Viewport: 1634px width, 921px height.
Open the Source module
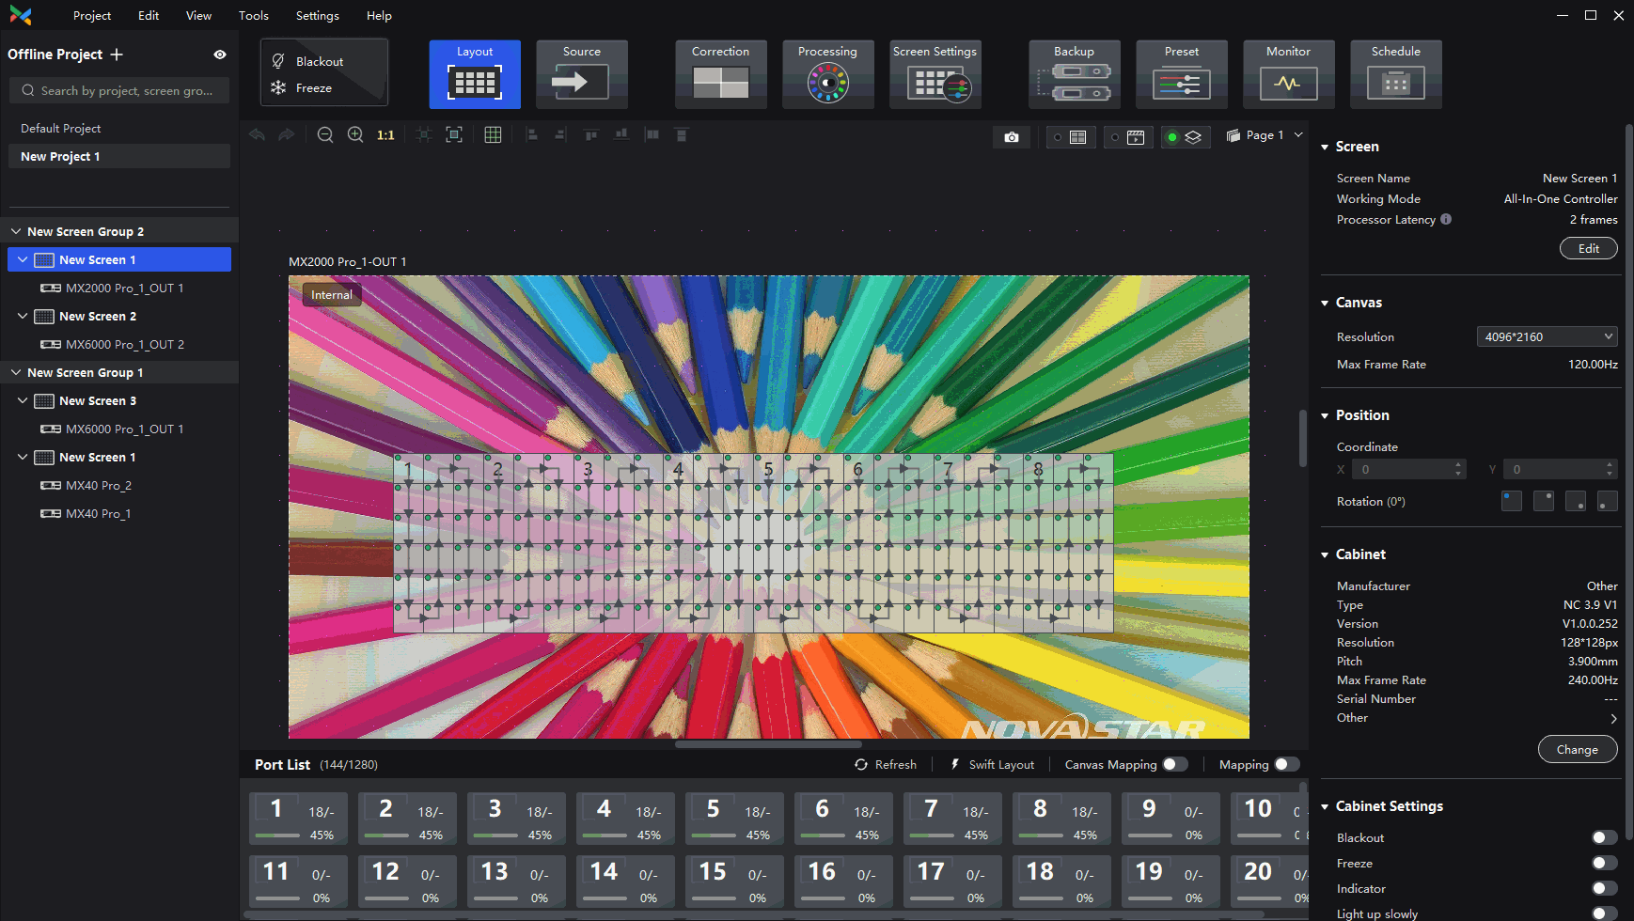coord(582,74)
